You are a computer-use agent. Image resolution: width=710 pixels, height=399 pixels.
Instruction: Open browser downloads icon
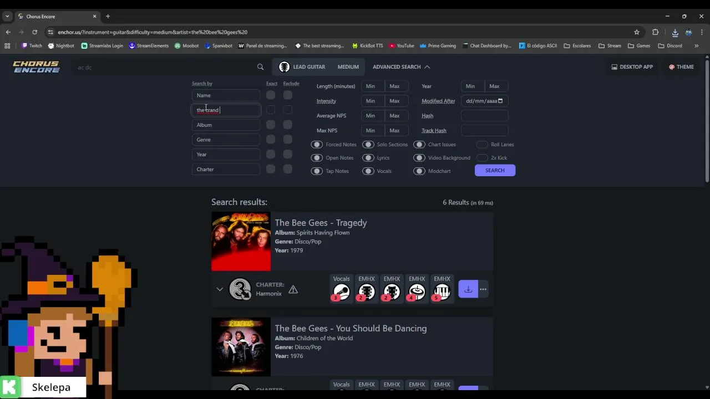pos(675,32)
